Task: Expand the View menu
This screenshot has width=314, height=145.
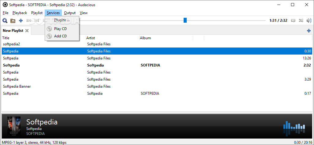Action: [84, 13]
